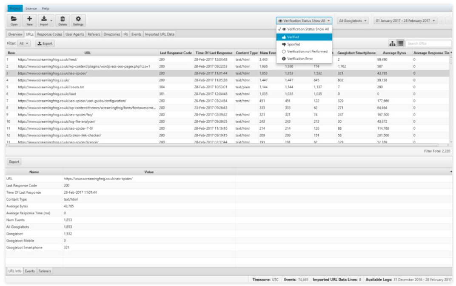Click the Search URLs field

point(428,43)
